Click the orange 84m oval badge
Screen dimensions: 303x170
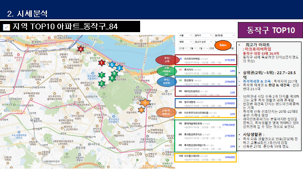(223, 45)
